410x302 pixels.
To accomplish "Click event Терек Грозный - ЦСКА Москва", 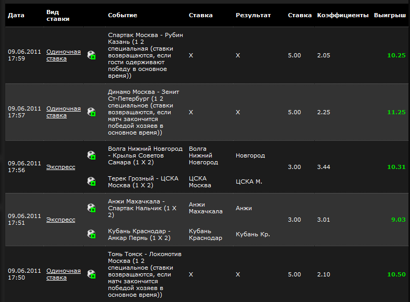I will point(143,182).
